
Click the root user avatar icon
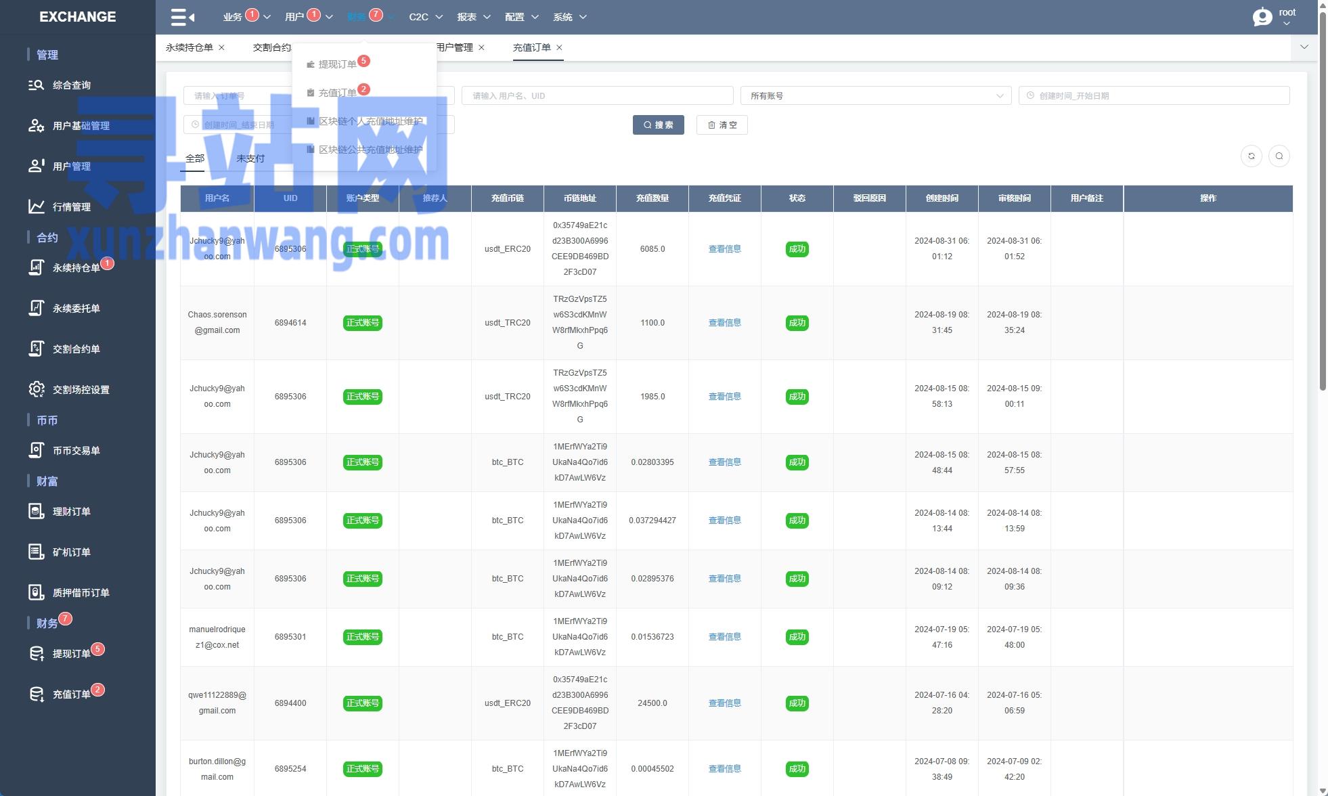click(x=1262, y=17)
